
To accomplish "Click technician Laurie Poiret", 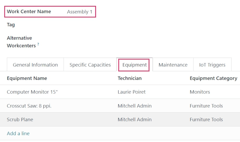I will (132, 92).
